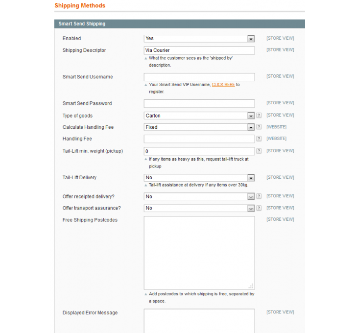Open the Offer receipted delivery dropdown
The width and height of the screenshot is (355, 333).
[199, 196]
